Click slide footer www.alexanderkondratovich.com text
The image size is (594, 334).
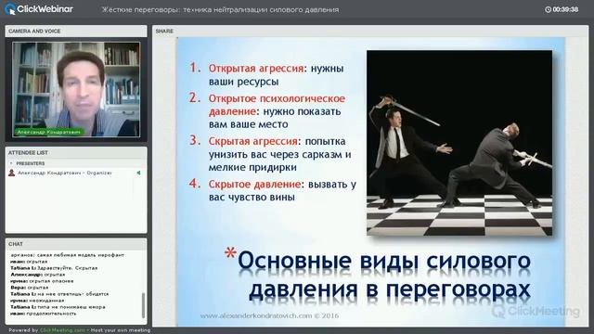269,315
